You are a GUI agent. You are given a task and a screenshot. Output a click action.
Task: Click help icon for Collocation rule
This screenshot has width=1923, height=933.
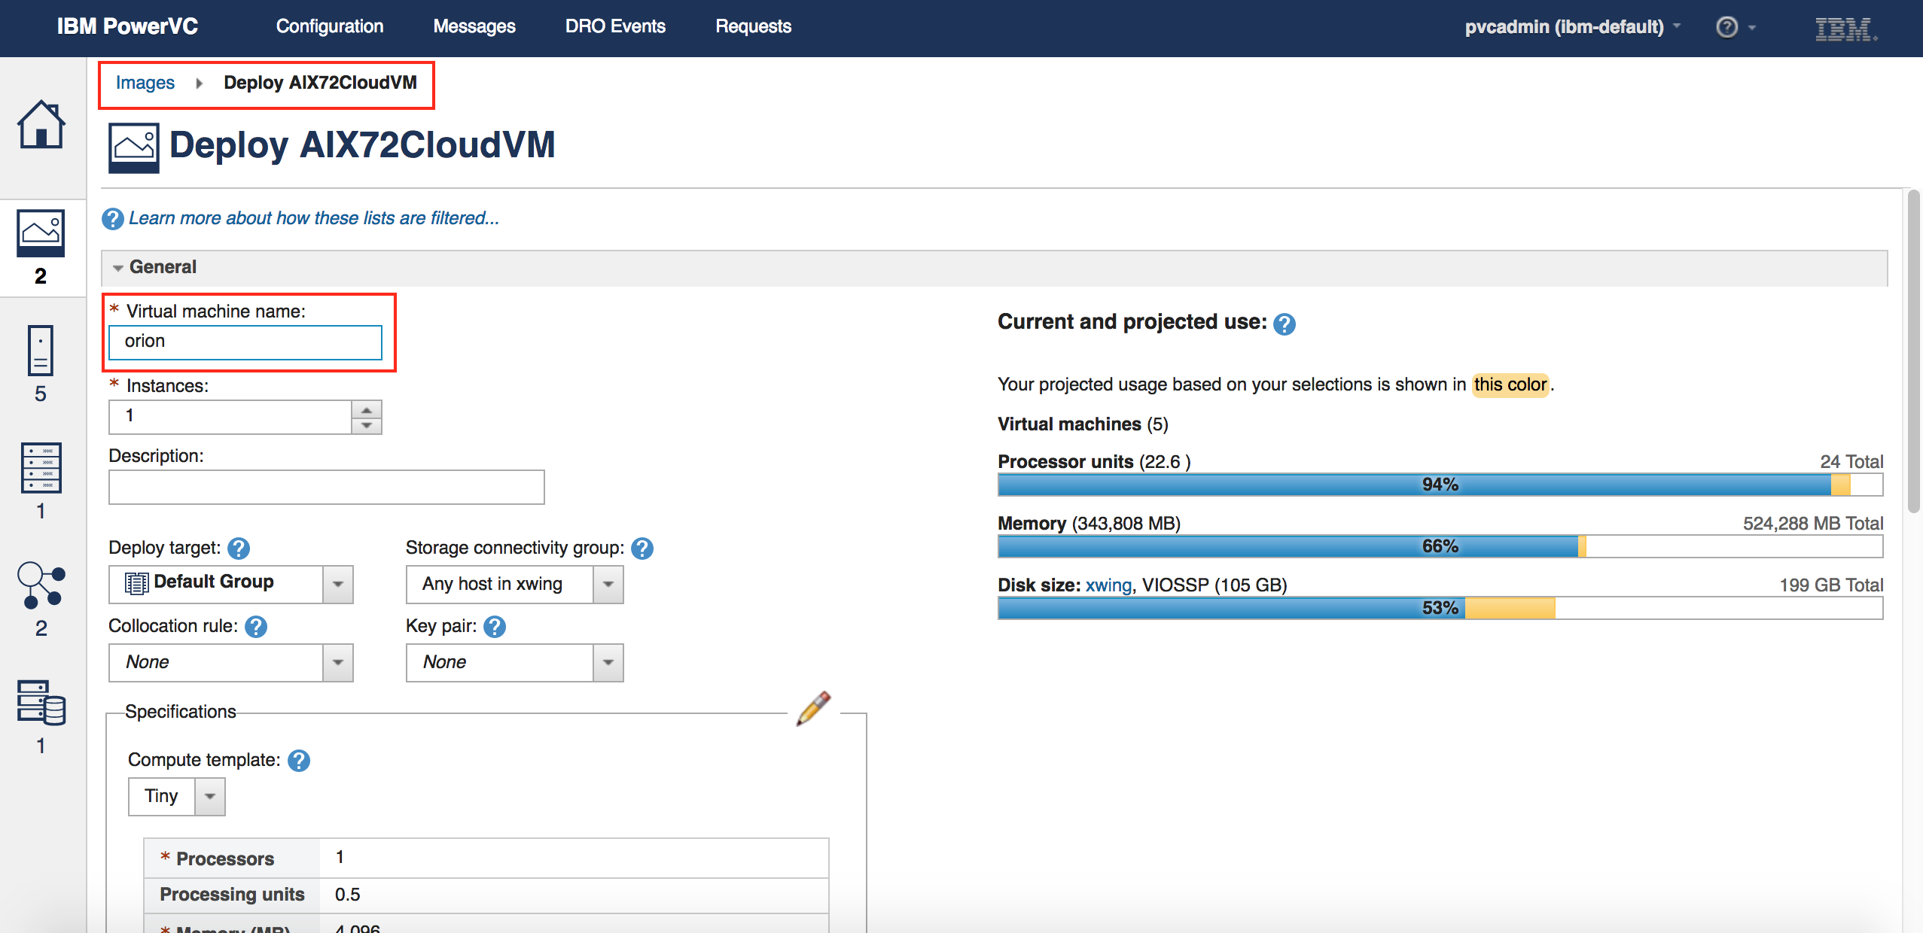click(256, 627)
